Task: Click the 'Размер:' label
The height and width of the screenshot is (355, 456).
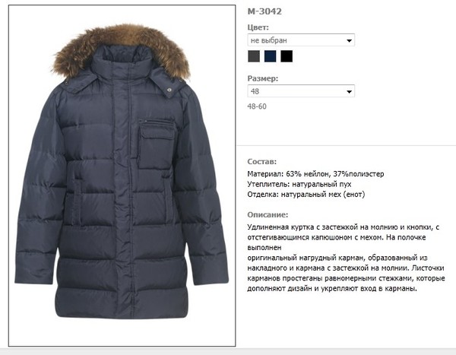Action: [263, 78]
